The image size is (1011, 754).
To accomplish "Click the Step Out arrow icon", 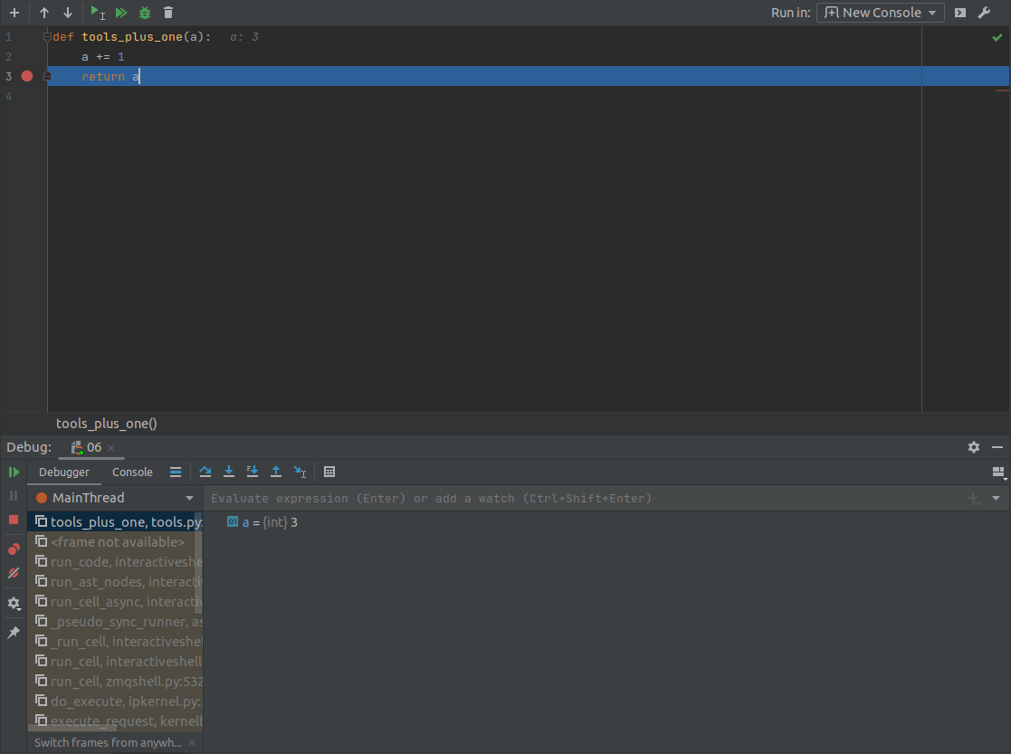I will click(276, 472).
